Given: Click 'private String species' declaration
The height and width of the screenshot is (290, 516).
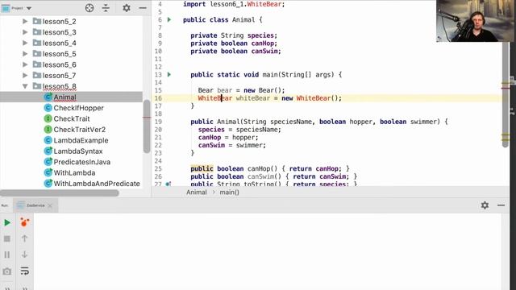Looking at the screenshot, I should pos(234,35).
